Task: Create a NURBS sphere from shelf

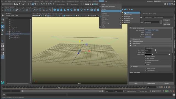Action: point(54,10)
